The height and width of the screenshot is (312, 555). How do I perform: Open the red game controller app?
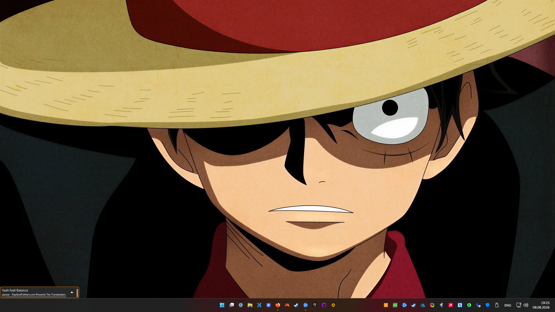coord(287,305)
